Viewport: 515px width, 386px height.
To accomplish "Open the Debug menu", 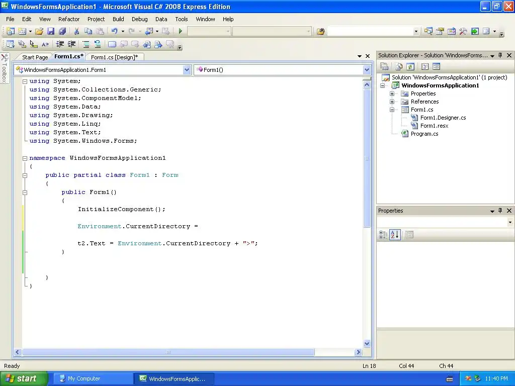I will [x=140, y=19].
